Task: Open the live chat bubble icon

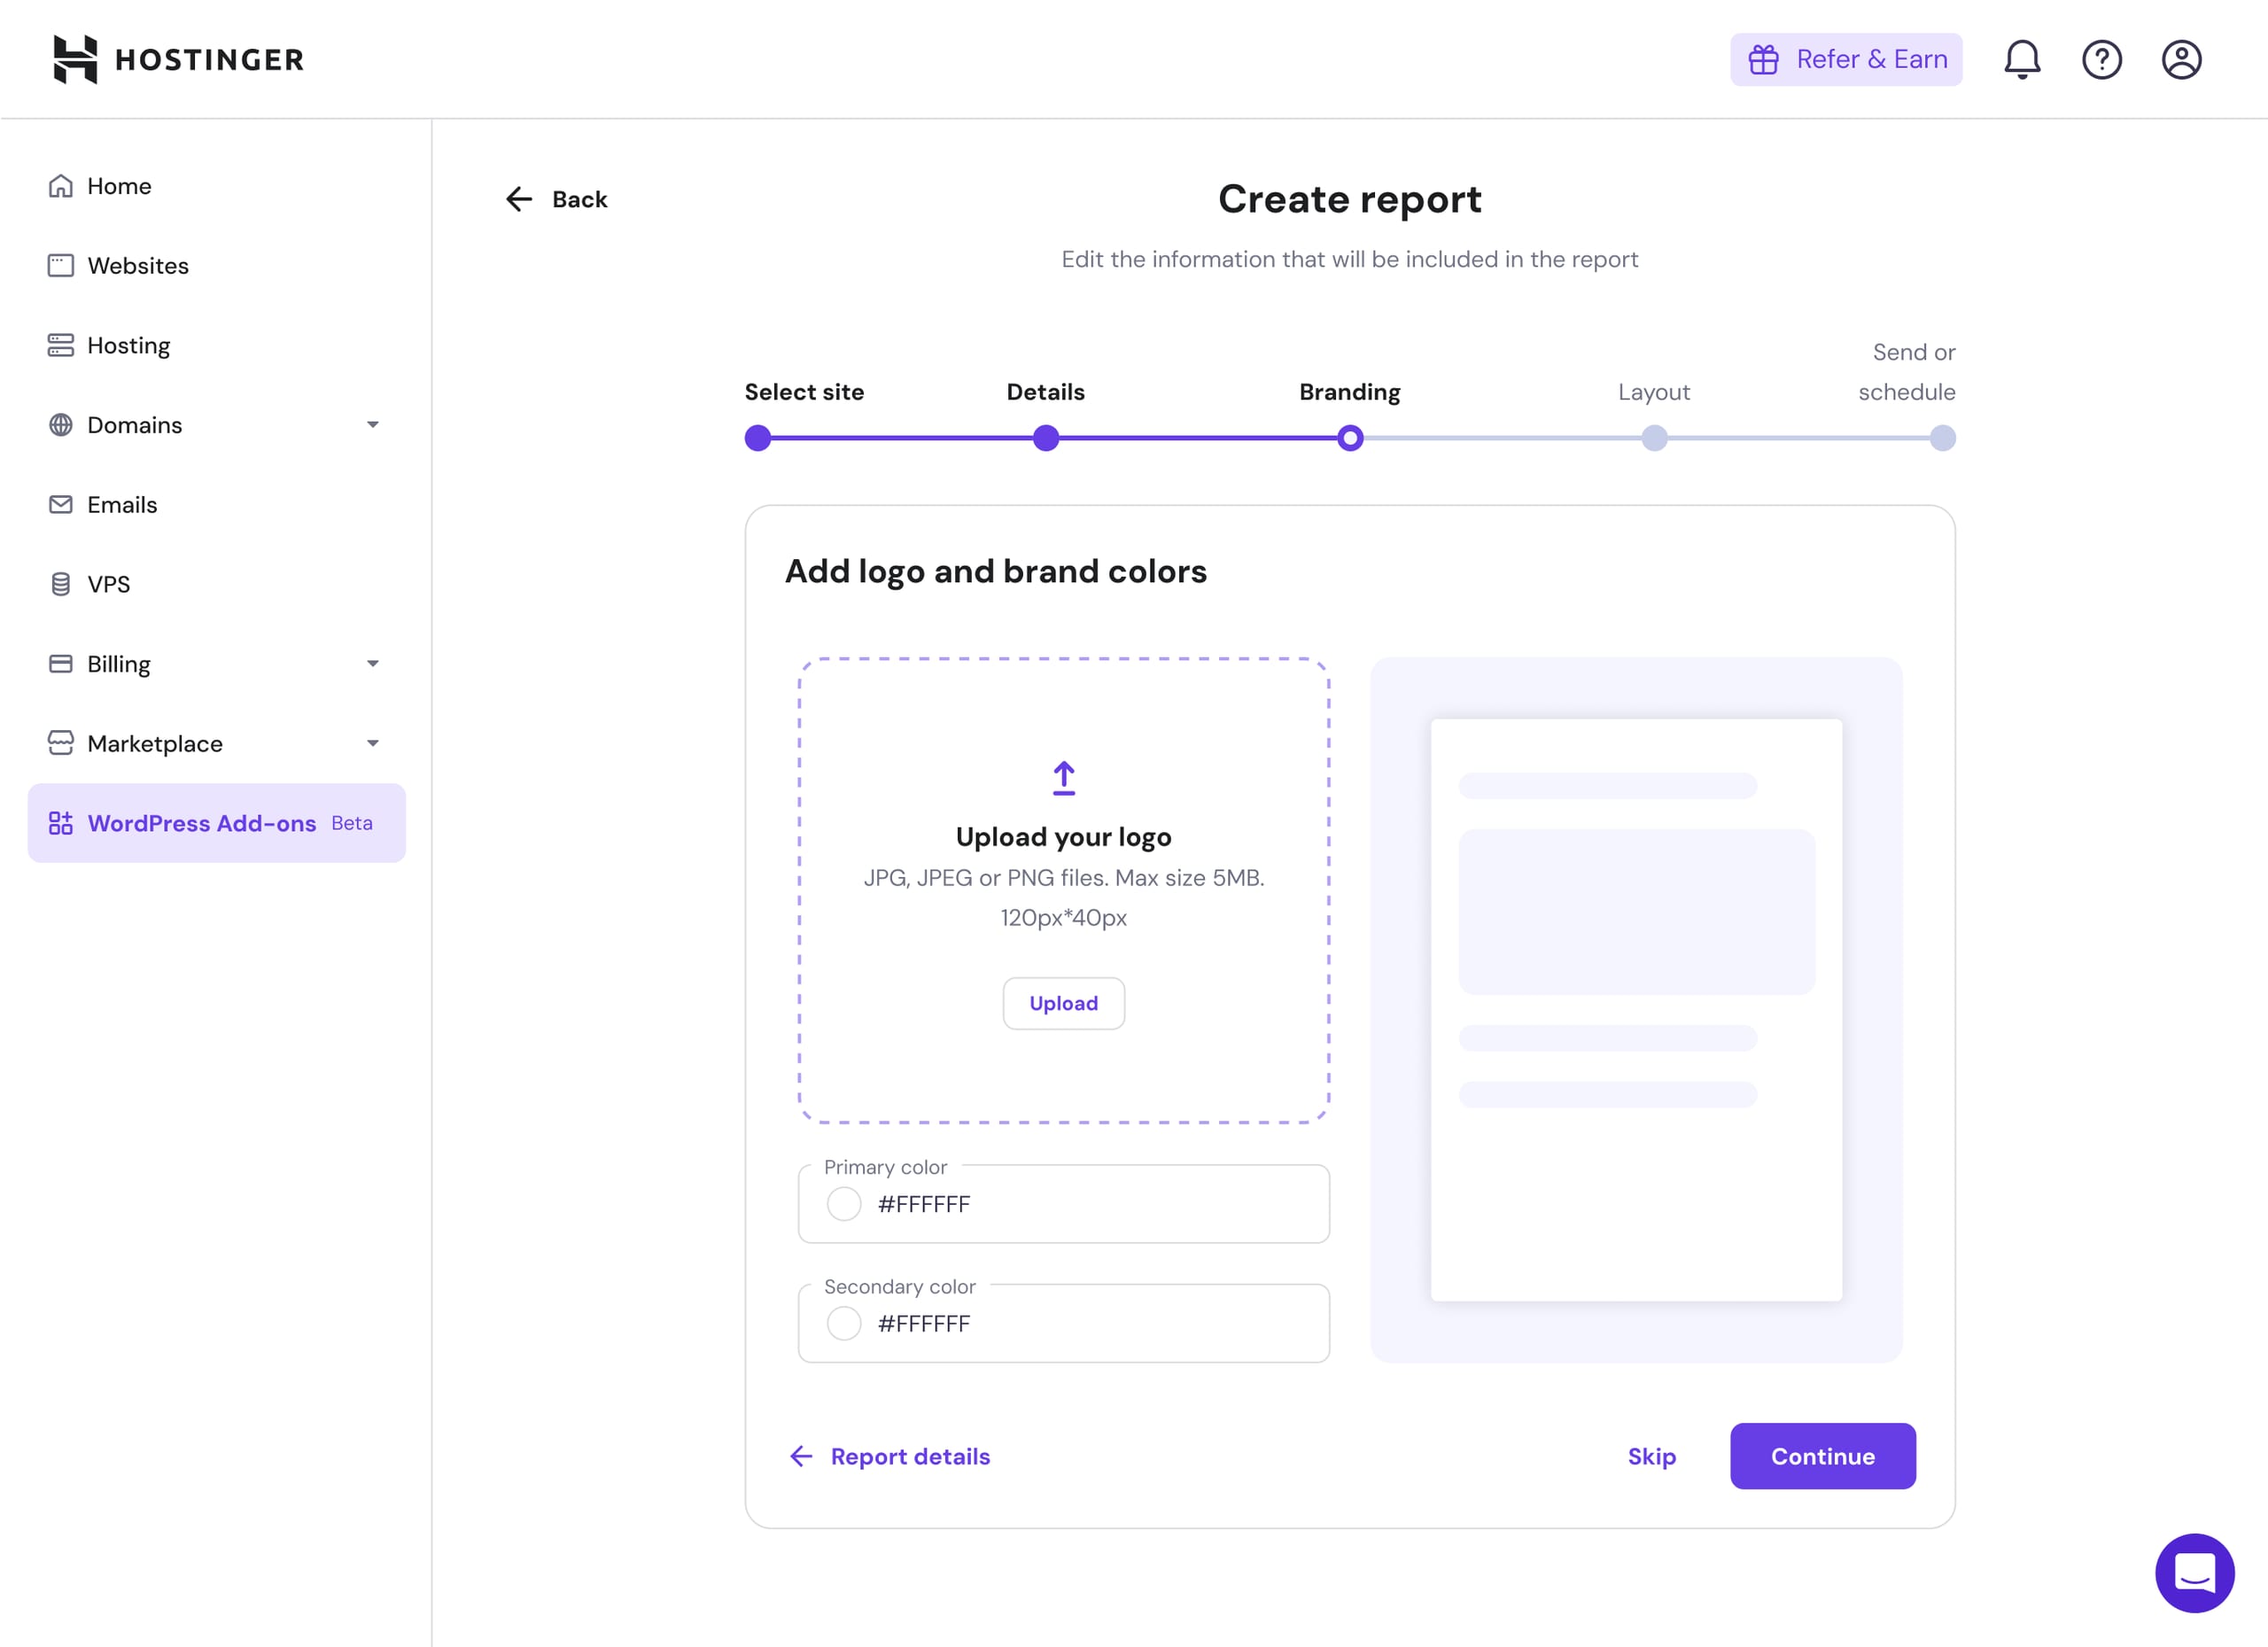Action: tap(2194, 1572)
